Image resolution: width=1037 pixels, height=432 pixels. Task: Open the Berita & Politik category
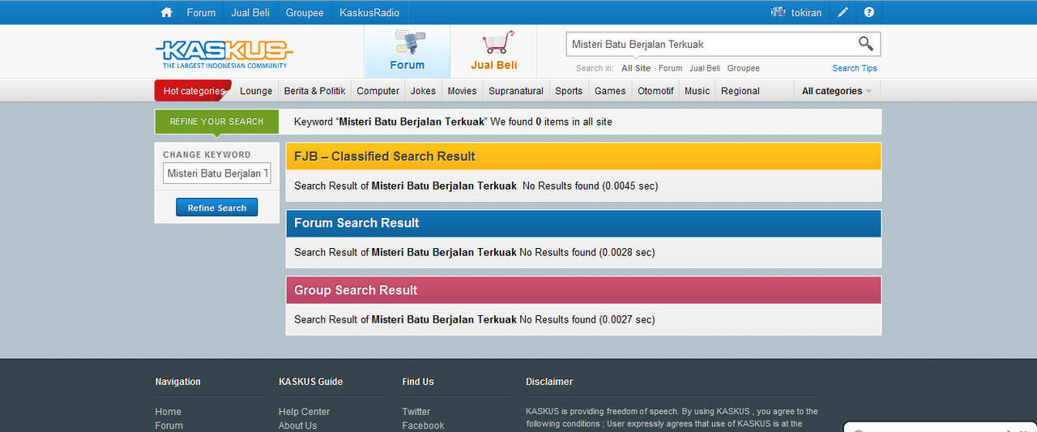(x=315, y=91)
